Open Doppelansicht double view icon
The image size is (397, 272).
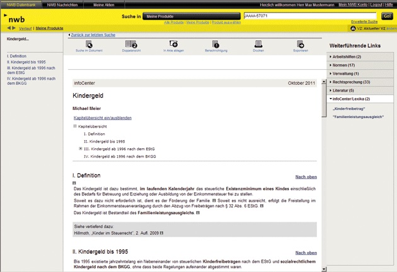130,44
